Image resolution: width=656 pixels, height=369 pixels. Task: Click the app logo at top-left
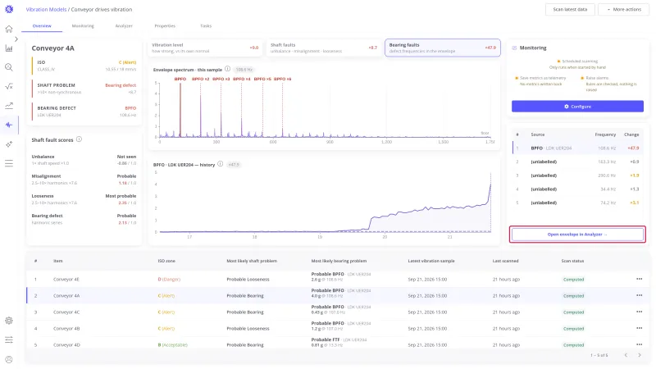[9, 9]
